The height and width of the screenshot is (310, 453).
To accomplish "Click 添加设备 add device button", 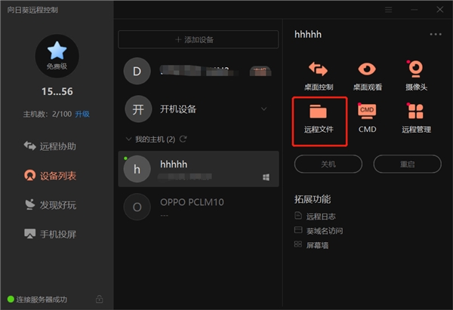I will point(198,39).
